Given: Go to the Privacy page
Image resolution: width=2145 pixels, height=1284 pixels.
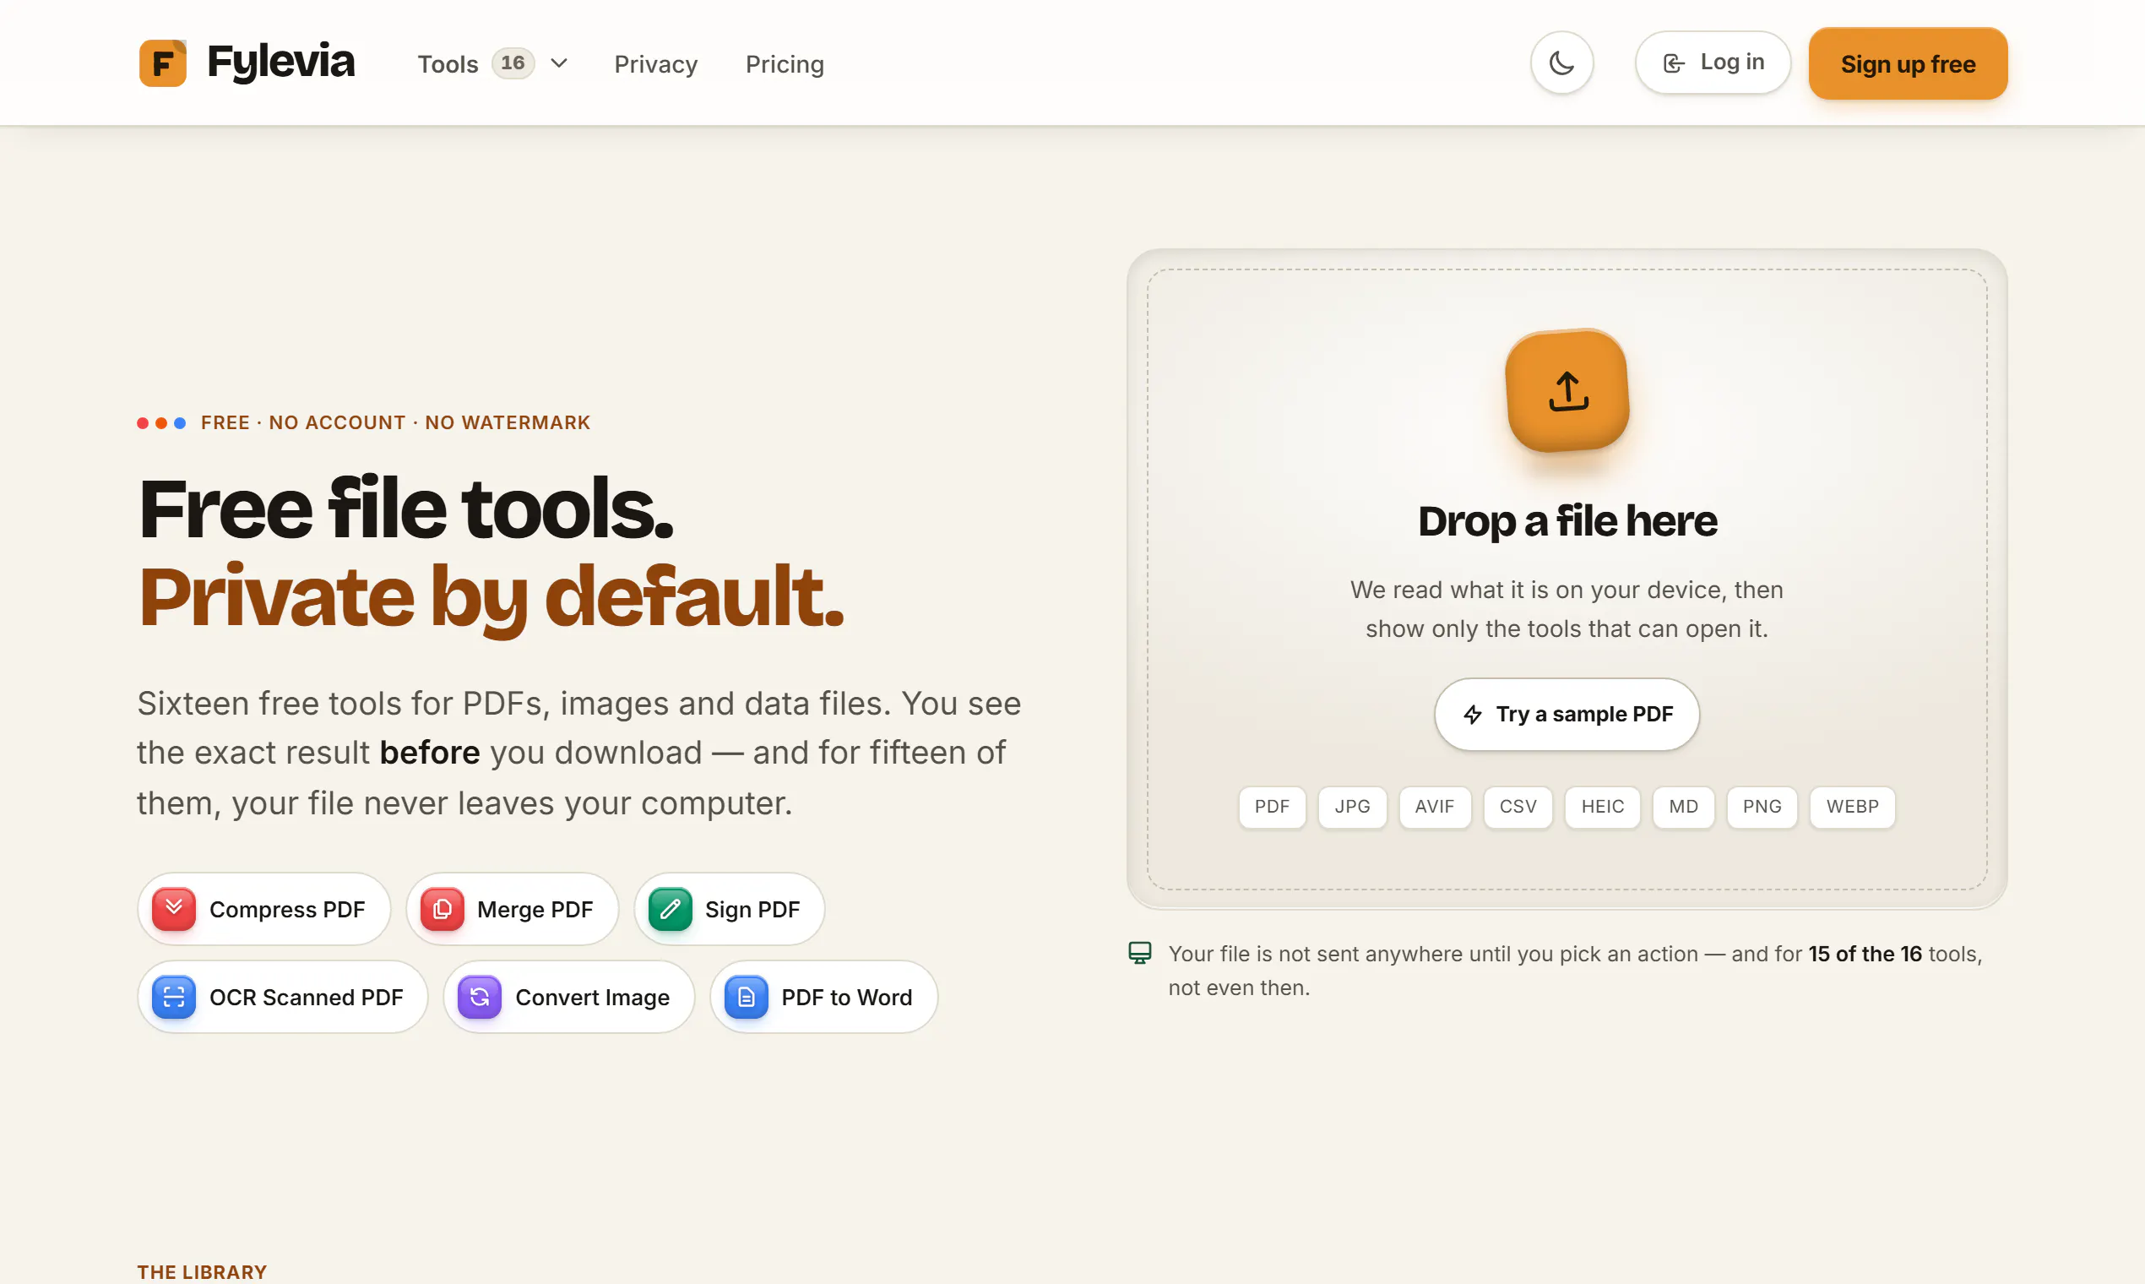Looking at the screenshot, I should 655,64.
